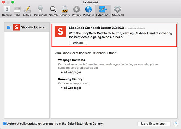The width and height of the screenshot is (181, 129).
Task: Click the 'Can see when you visit:' text
Action: pyautogui.click(x=74, y=83)
